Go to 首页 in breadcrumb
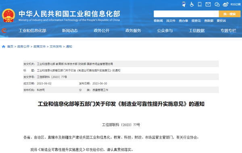Image resolution: width=242 pixels, height=153 pixels. point(10,47)
